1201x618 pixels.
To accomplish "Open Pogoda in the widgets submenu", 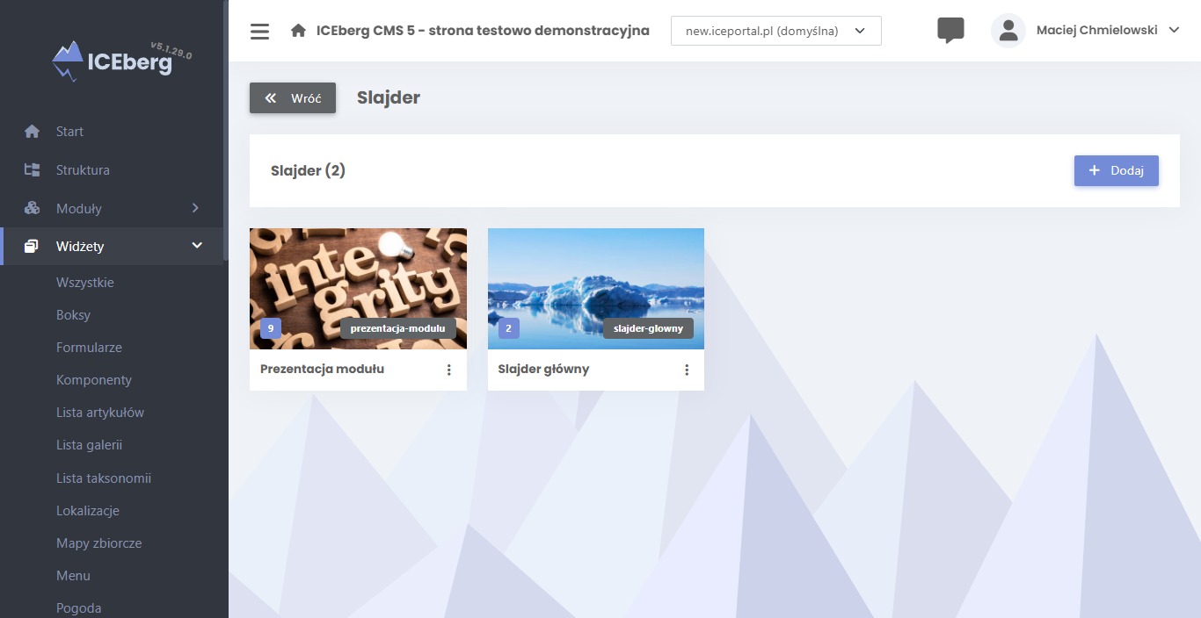I will 78,608.
